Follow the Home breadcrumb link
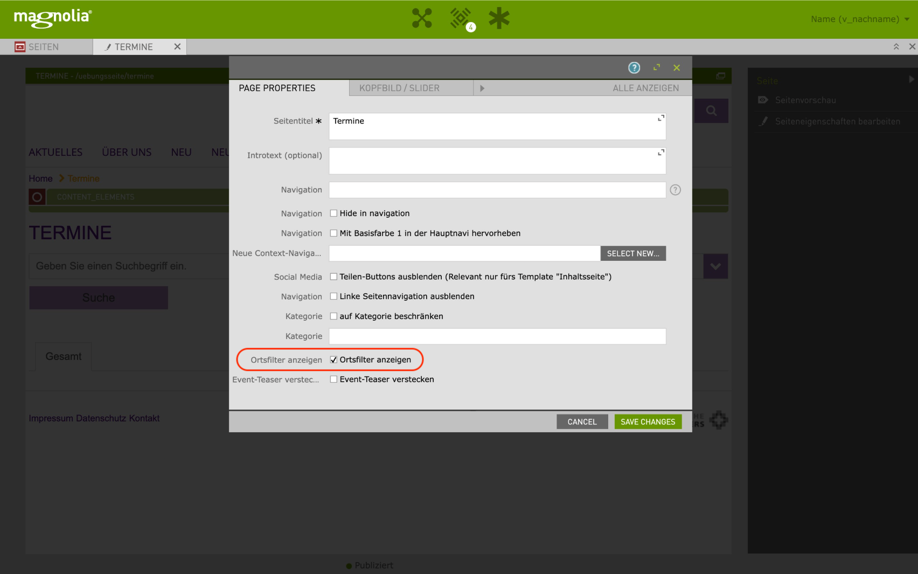 click(40, 178)
